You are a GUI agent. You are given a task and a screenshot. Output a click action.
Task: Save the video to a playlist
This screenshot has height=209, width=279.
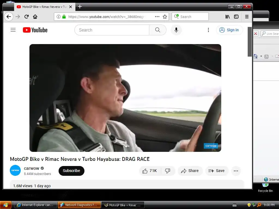(x=217, y=171)
